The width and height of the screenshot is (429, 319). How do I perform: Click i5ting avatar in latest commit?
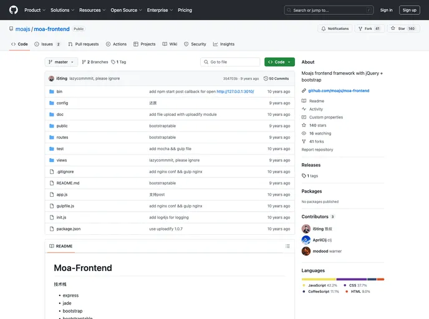(x=51, y=79)
